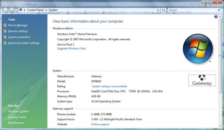224x130 pixels.
Task: Click the model value MT6919
Action: coord(96,81)
